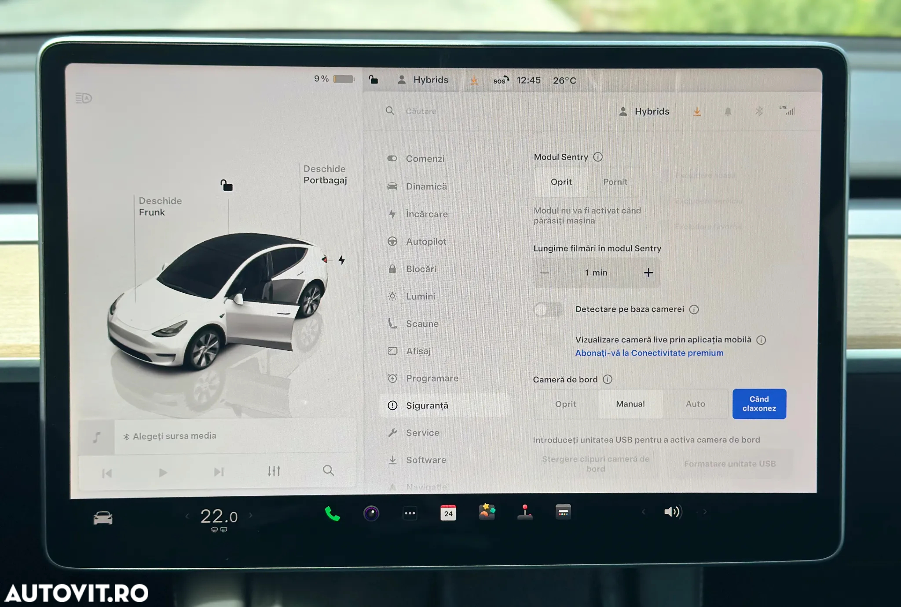Set Cameră de bord to Manual
Image resolution: width=901 pixels, height=607 pixels.
point(630,404)
